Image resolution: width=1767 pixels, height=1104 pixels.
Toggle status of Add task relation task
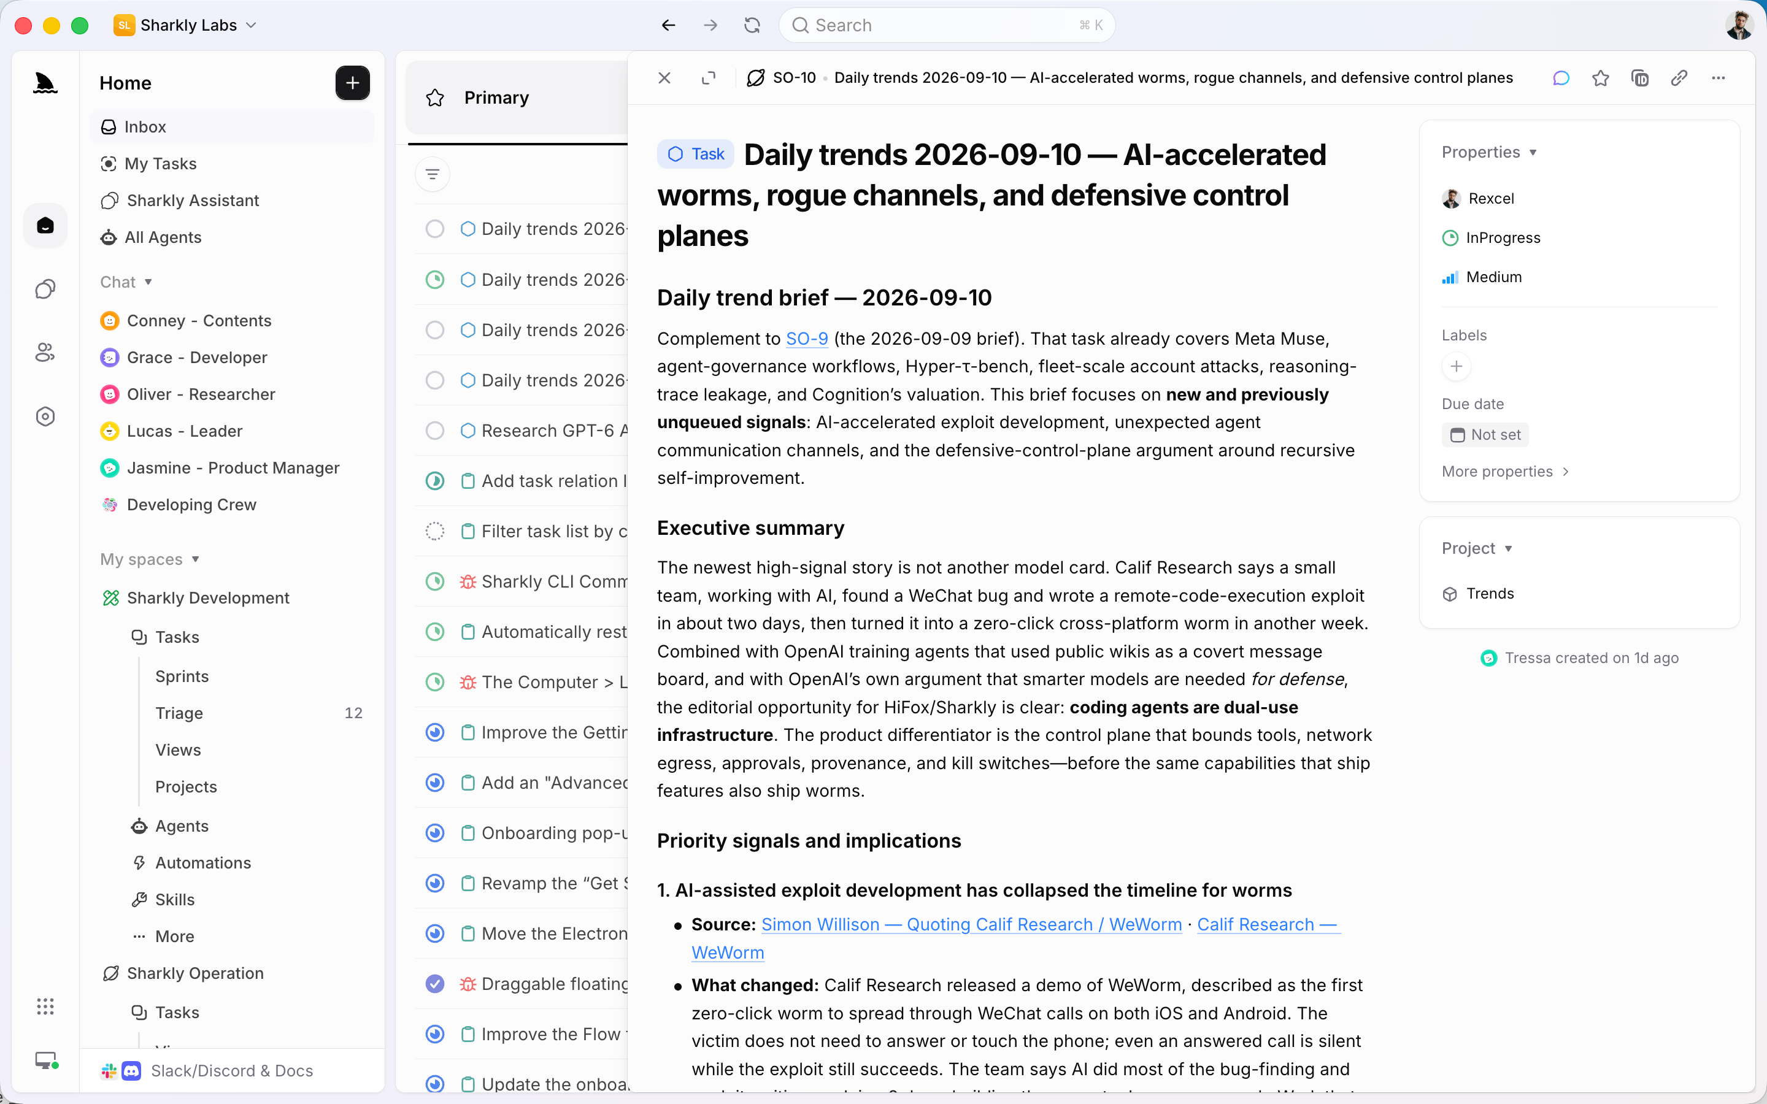click(434, 481)
